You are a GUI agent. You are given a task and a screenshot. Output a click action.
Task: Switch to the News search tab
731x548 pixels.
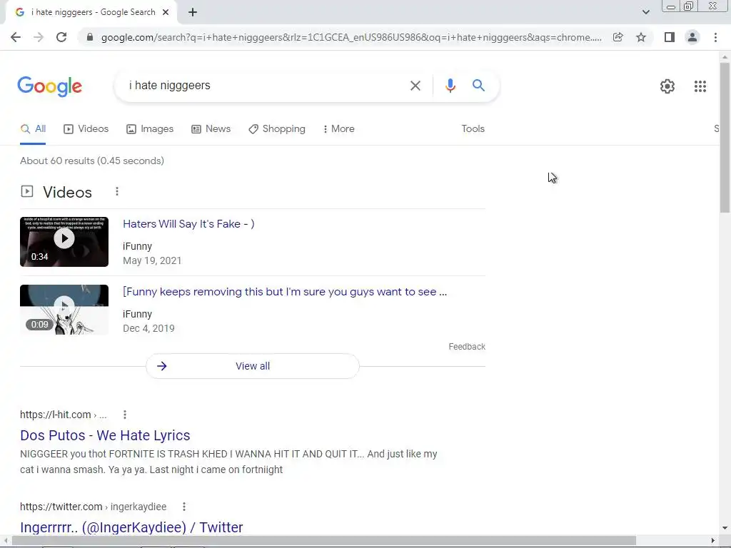[x=211, y=129]
